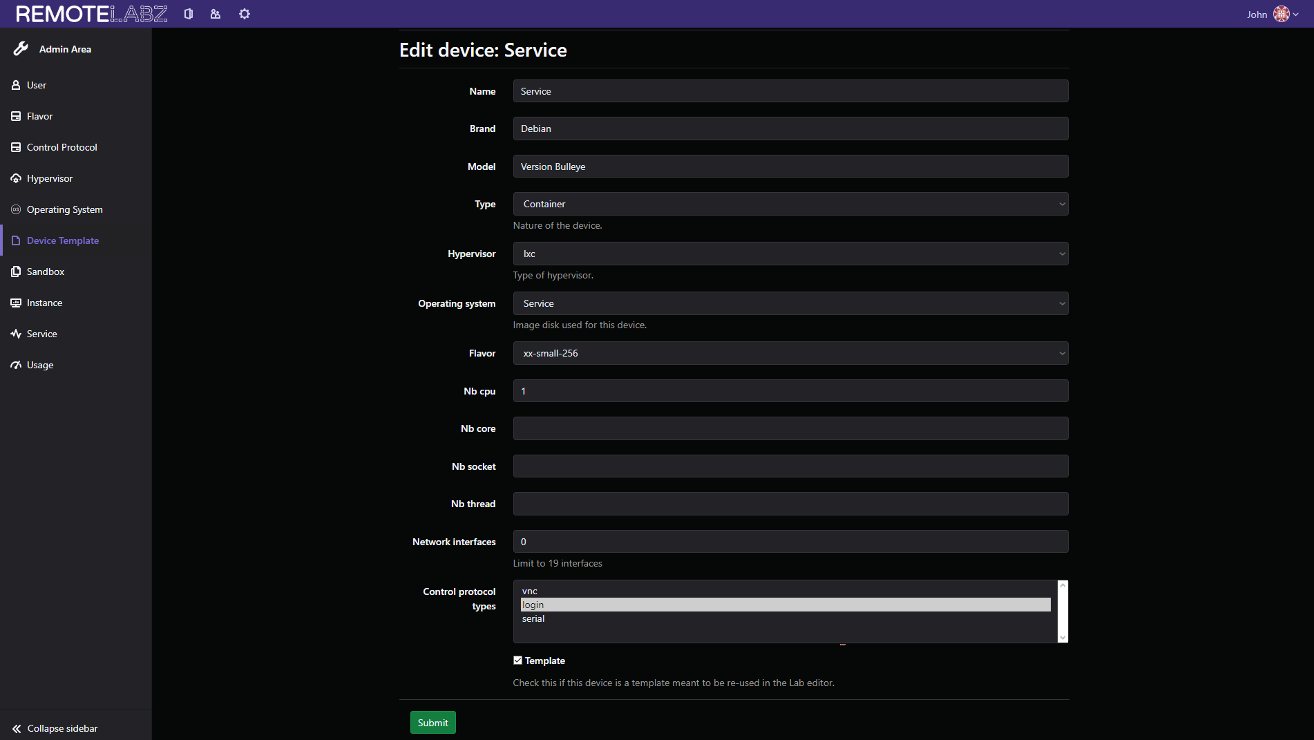The height and width of the screenshot is (740, 1314).
Task: Focus the Network interfaces input
Action: click(x=790, y=542)
